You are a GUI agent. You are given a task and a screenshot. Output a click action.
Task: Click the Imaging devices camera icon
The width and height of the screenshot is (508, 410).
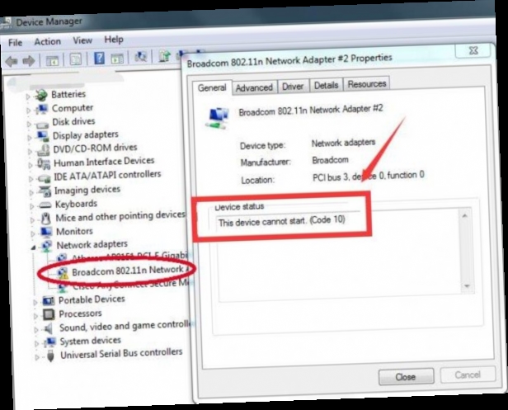(45, 191)
